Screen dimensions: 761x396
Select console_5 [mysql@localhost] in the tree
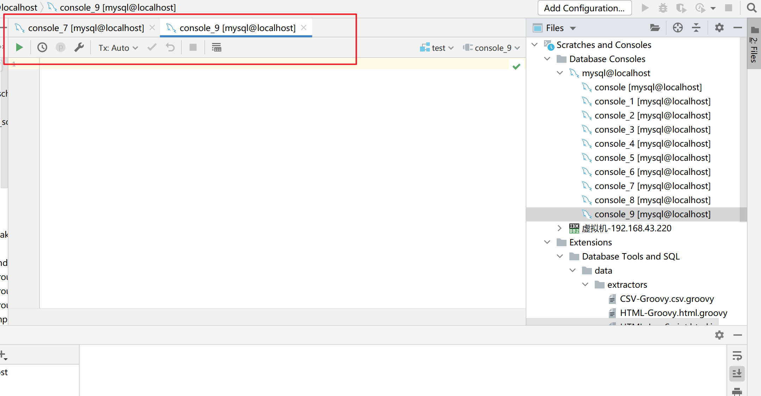[x=636, y=158]
